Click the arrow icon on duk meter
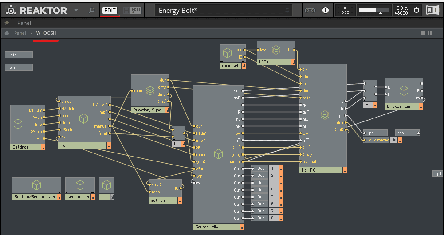The image size is (444, 235). [x=393, y=140]
